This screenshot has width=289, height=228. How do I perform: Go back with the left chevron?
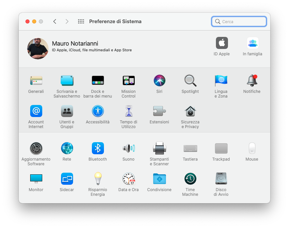55,21
